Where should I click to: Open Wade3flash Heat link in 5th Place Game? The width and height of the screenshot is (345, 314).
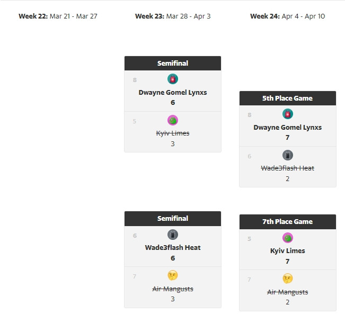click(288, 168)
